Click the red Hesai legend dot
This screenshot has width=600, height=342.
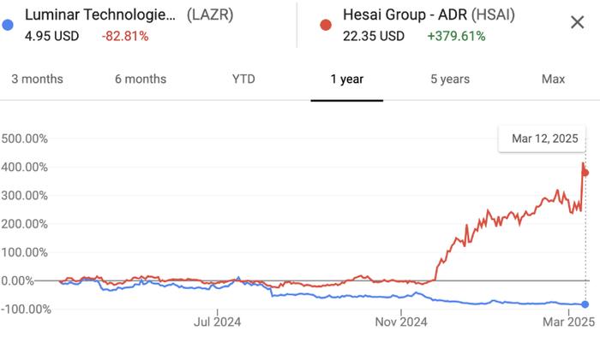point(326,25)
